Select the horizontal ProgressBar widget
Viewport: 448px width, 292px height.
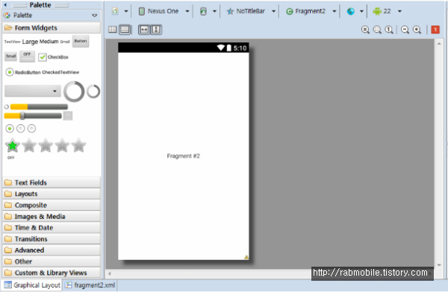(39, 107)
